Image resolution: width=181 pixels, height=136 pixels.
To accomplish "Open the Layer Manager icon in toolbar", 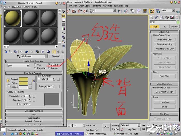I will pos(132,11).
